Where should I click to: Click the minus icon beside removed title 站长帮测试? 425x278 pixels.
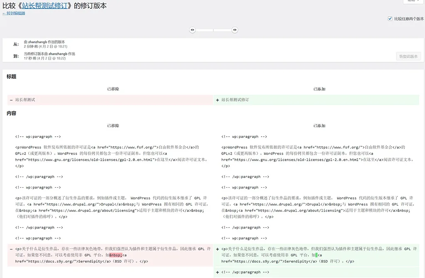click(11, 100)
